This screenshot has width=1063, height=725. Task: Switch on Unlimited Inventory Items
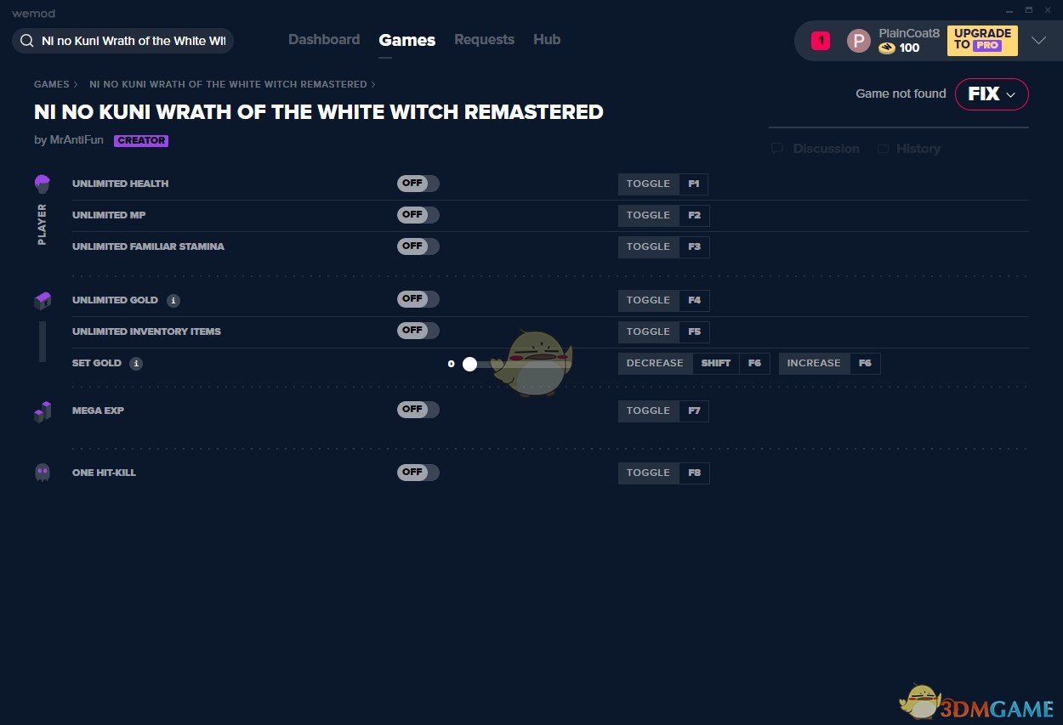pyautogui.click(x=418, y=331)
